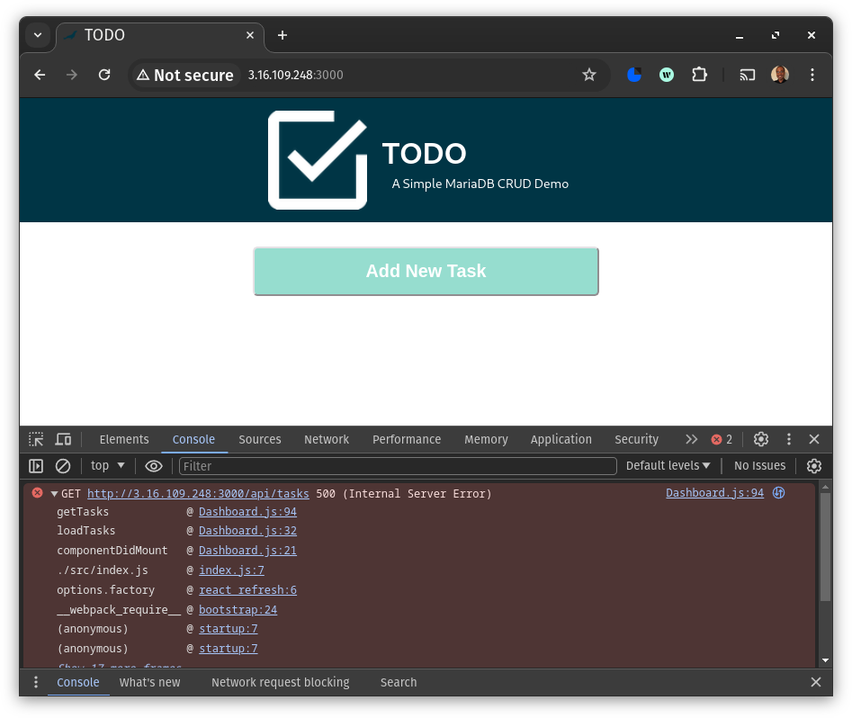Open the user profile avatar

click(780, 75)
